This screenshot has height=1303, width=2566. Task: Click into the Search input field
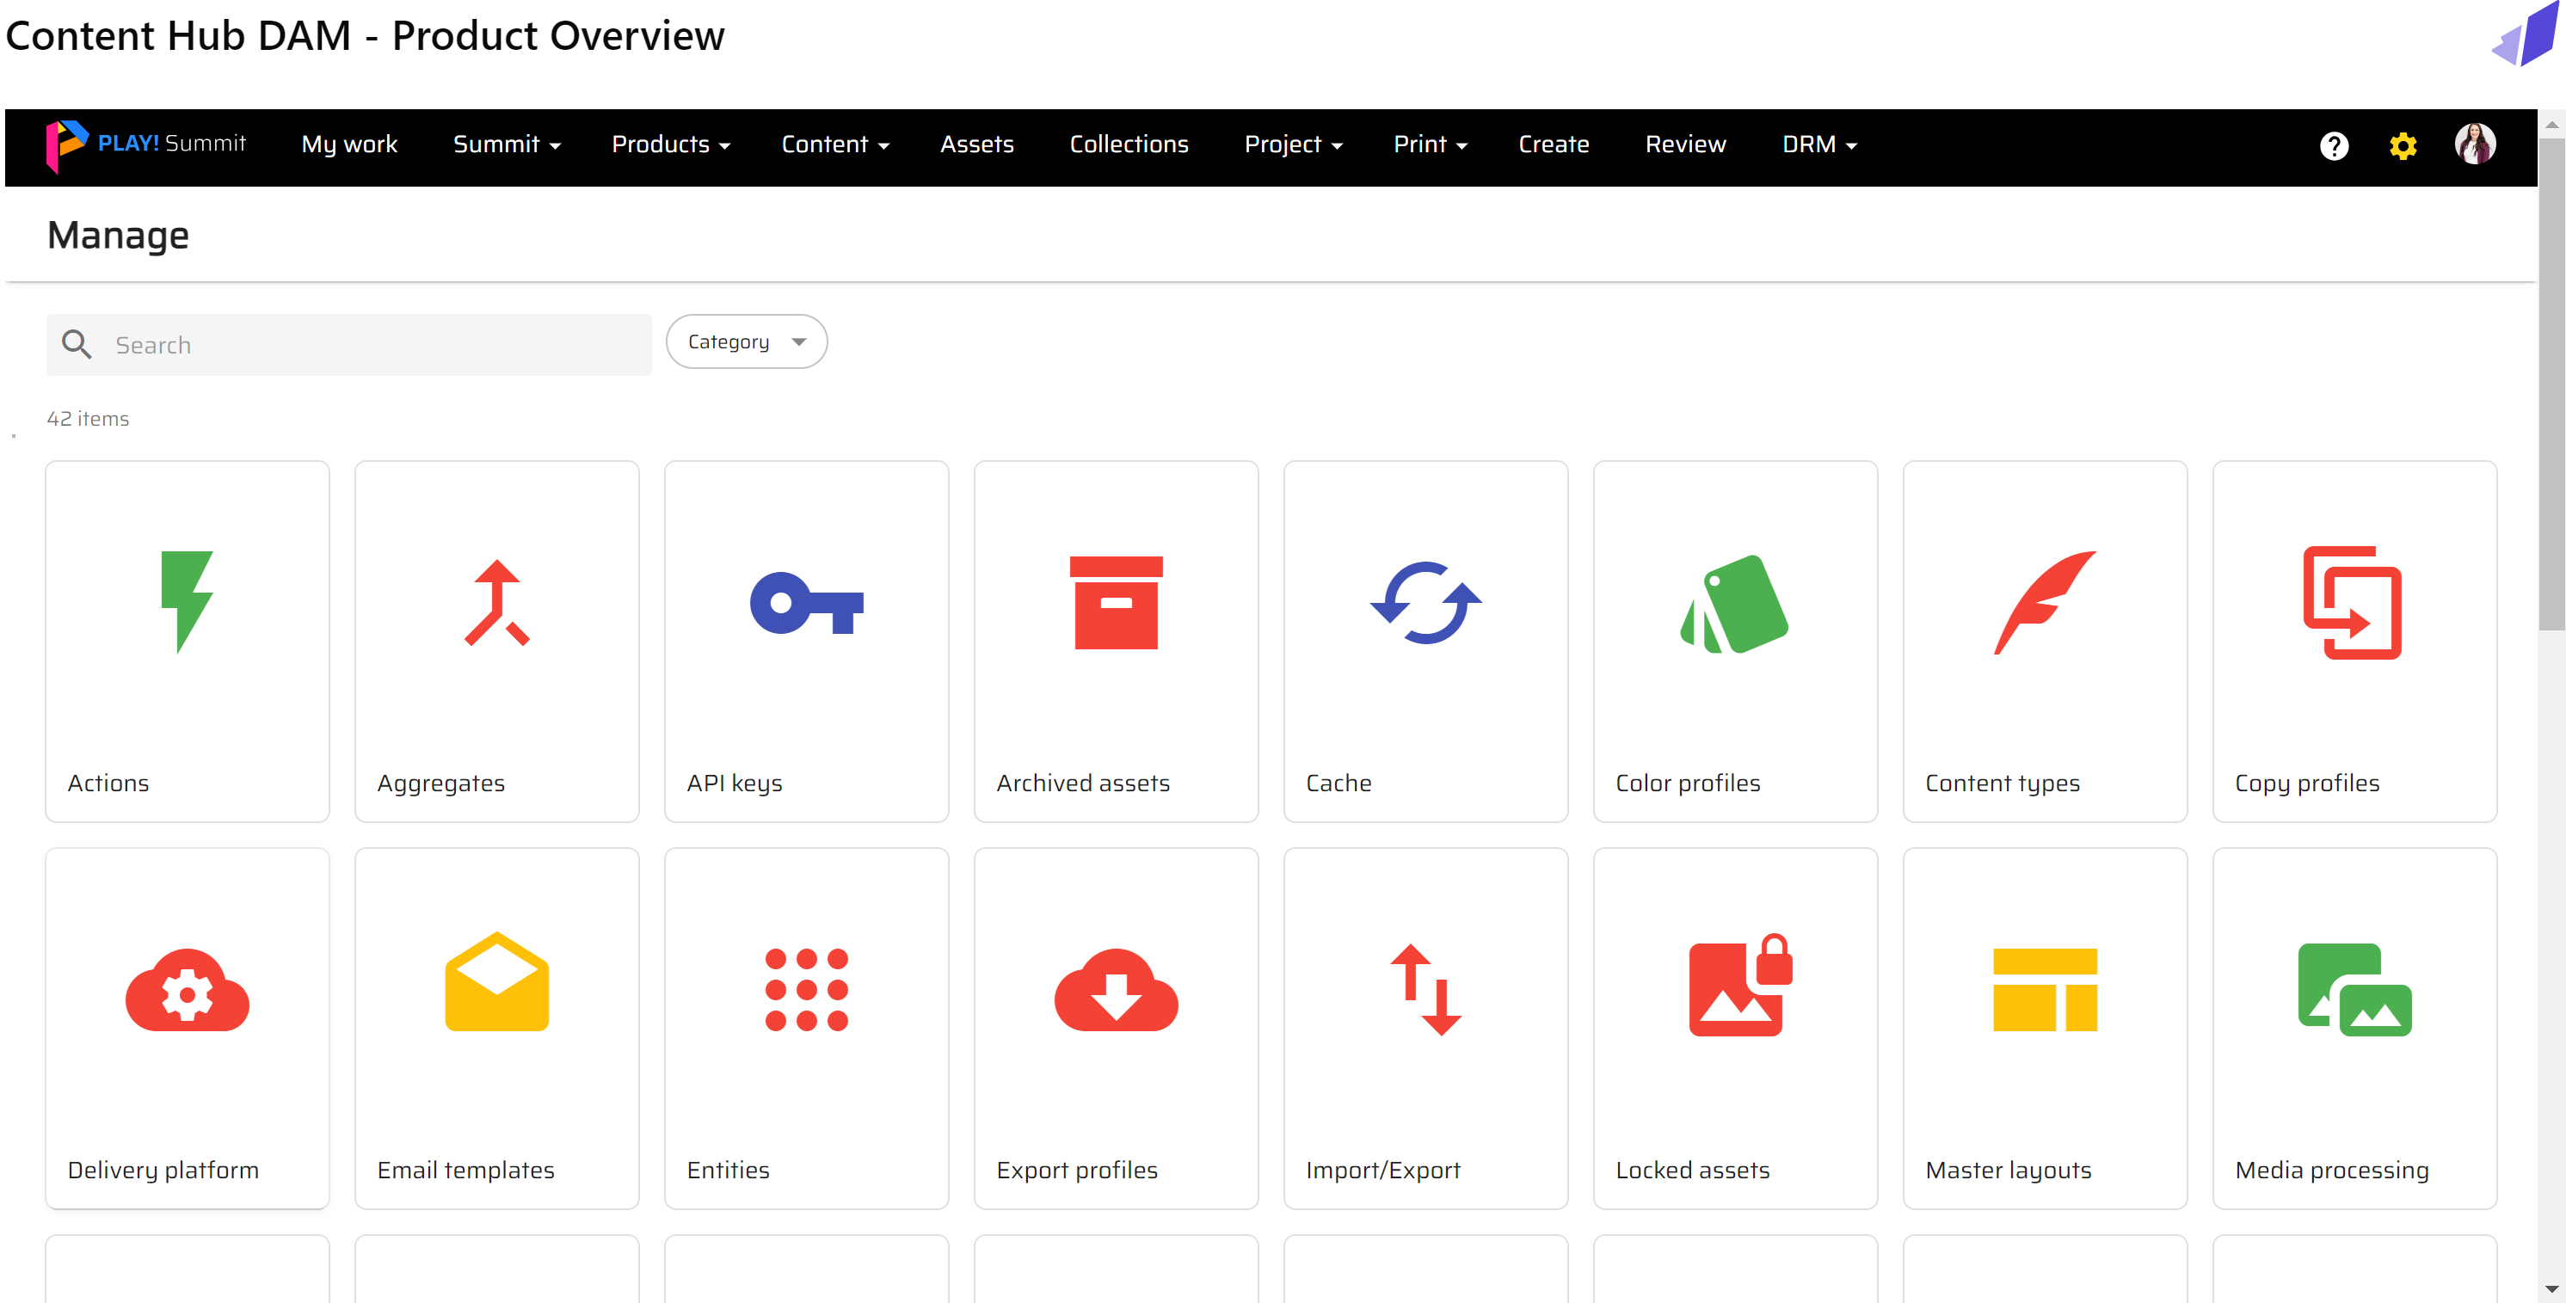tap(378, 345)
